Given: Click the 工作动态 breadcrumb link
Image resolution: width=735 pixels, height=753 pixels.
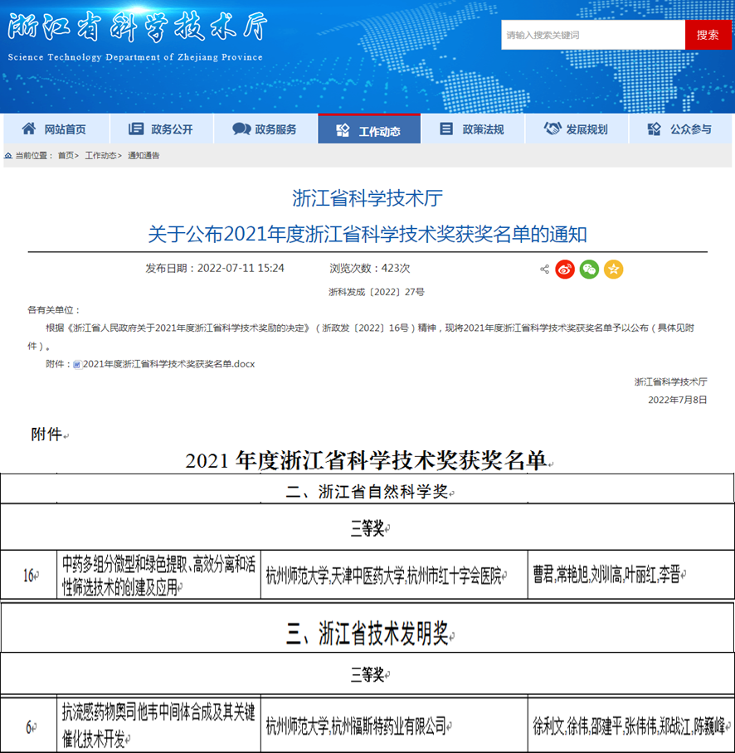Looking at the screenshot, I should pyautogui.click(x=100, y=156).
